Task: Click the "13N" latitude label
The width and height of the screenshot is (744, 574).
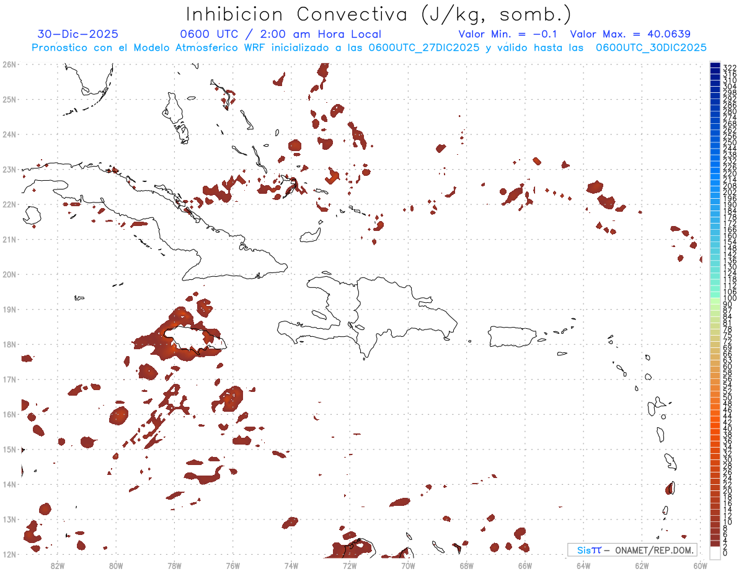Action: 9,520
